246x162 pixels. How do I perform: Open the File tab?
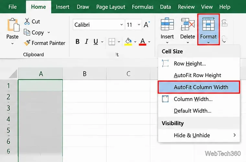click(12, 7)
